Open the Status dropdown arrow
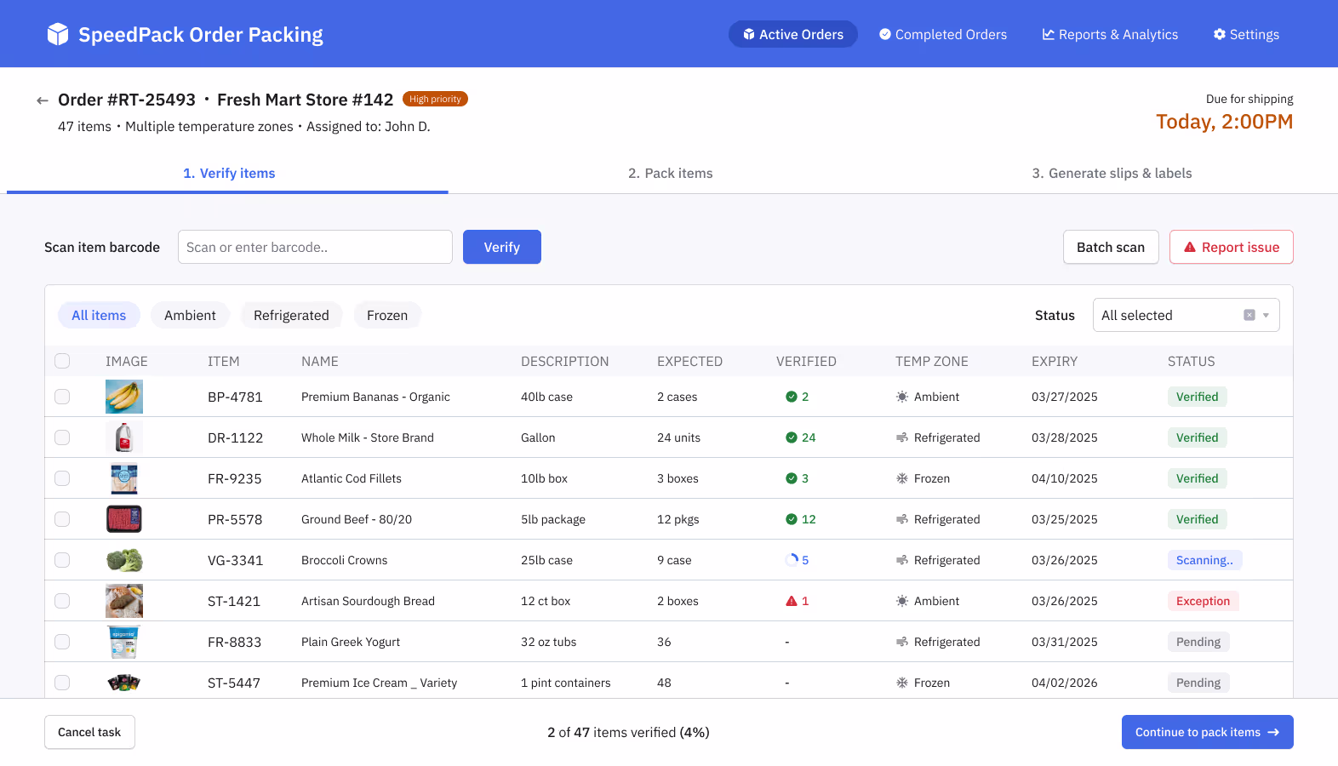 [x=1267, y=315]
